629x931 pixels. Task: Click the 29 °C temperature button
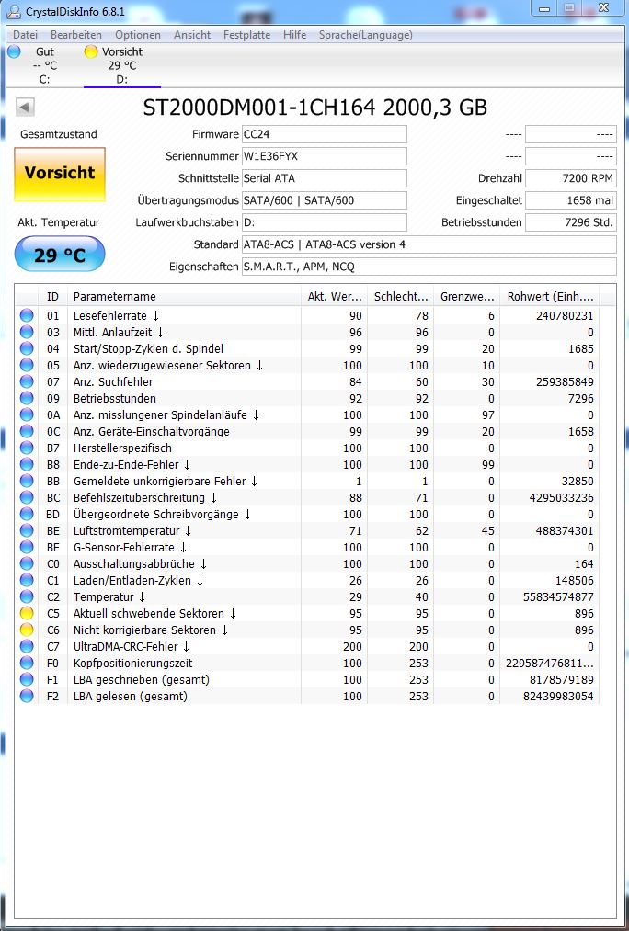[x=60, y=255]
